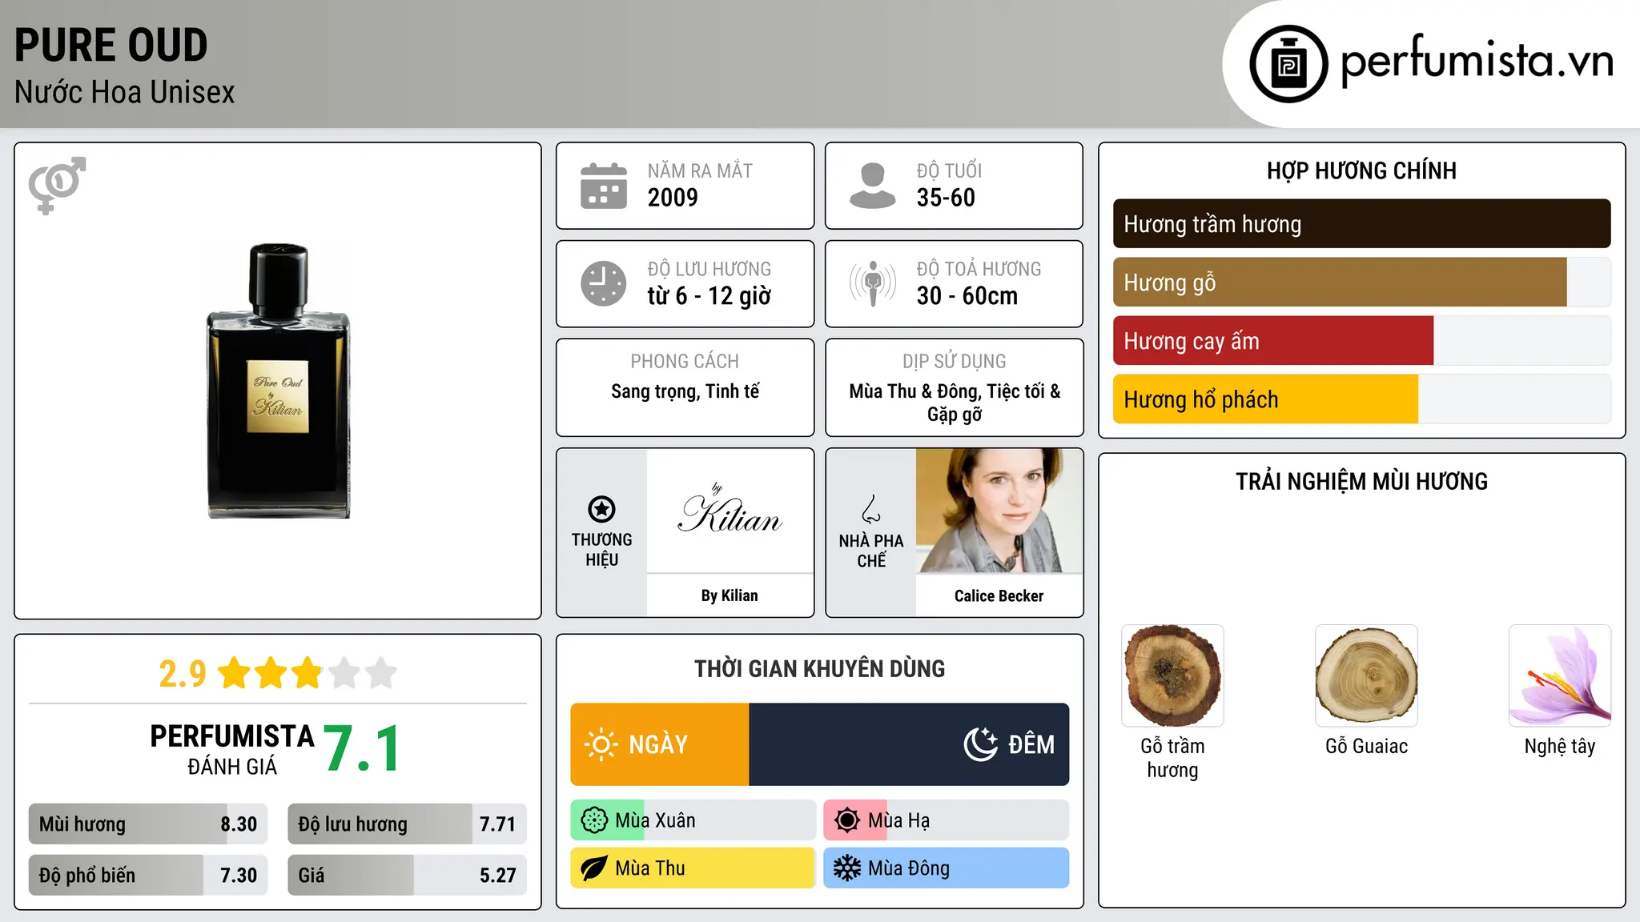The height and width of the screenshot is (922, 1640).
Task: Click the PERFUMISTA ĐÁNH GIÁ label
Action: tap(232, 749)
